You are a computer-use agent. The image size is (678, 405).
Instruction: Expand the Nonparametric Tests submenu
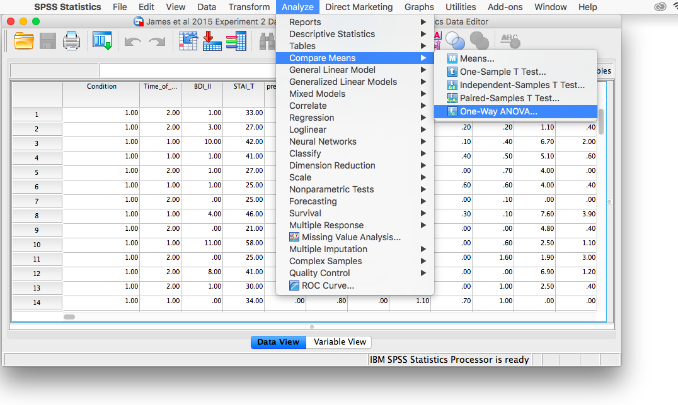coord(355,189)
